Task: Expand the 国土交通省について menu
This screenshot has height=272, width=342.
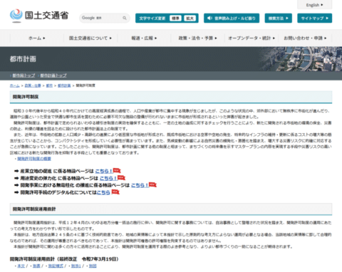Action: click(x=90, y=38)
